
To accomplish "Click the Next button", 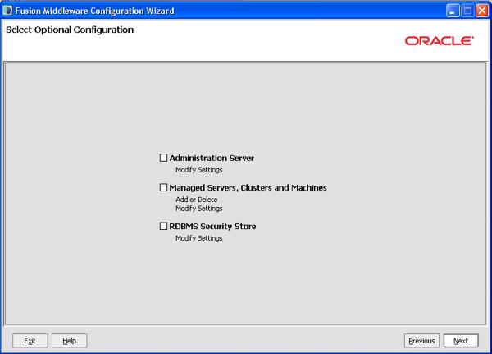I will click(461, 341).
